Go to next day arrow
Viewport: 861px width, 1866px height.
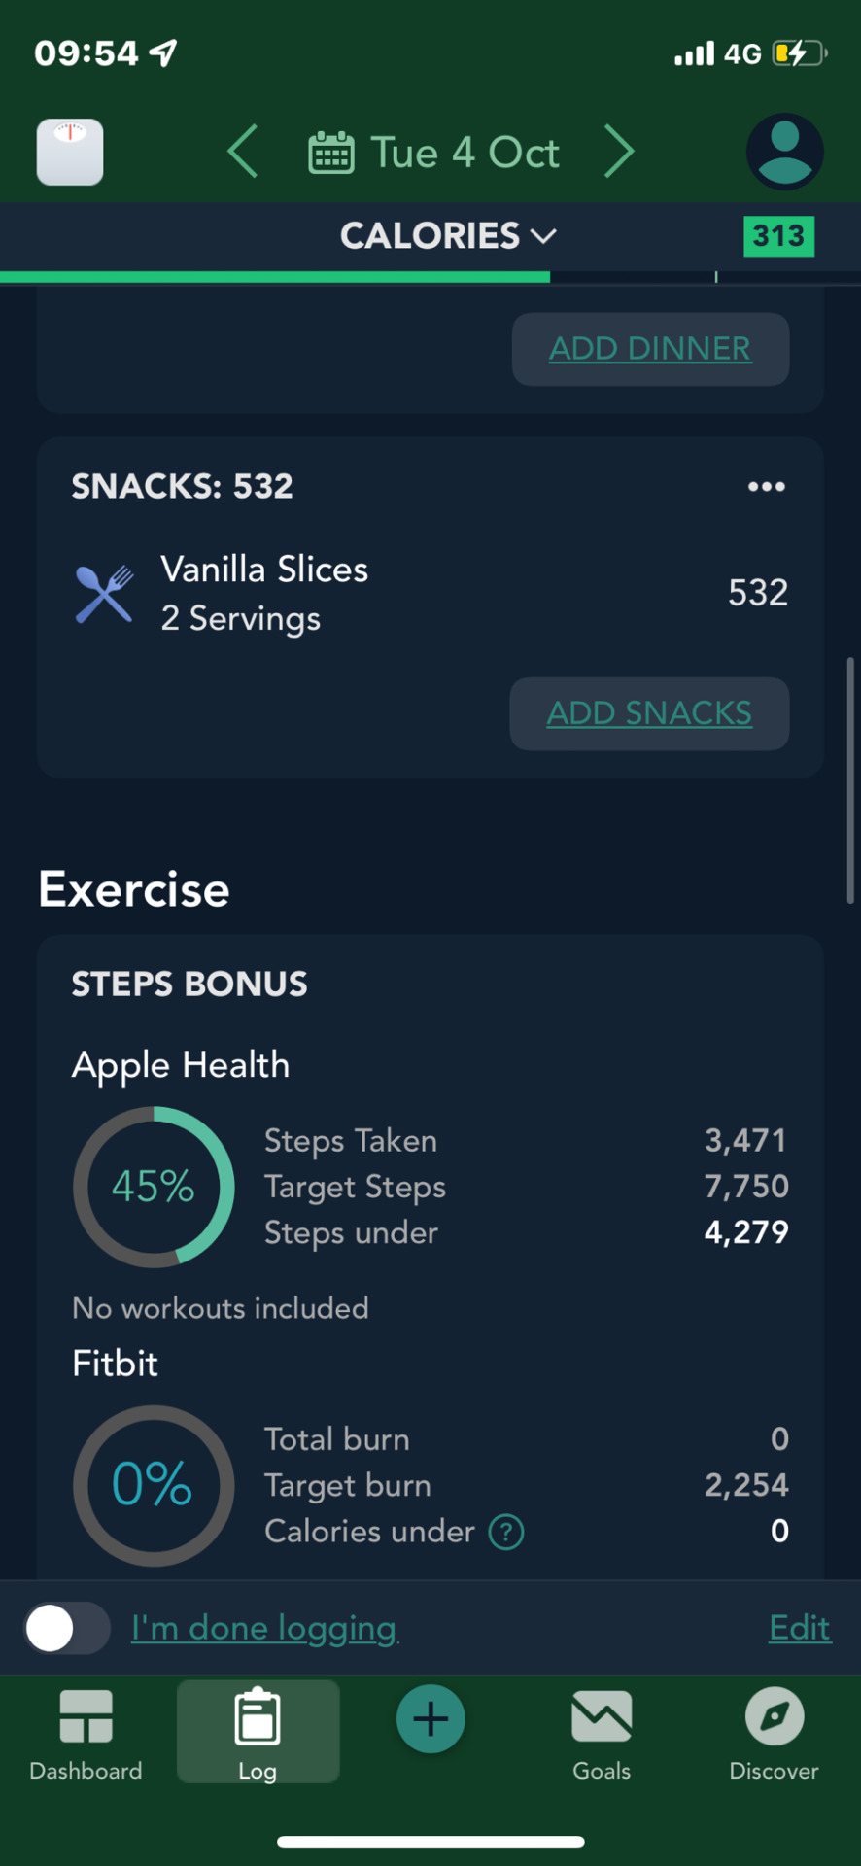[619, 152]
